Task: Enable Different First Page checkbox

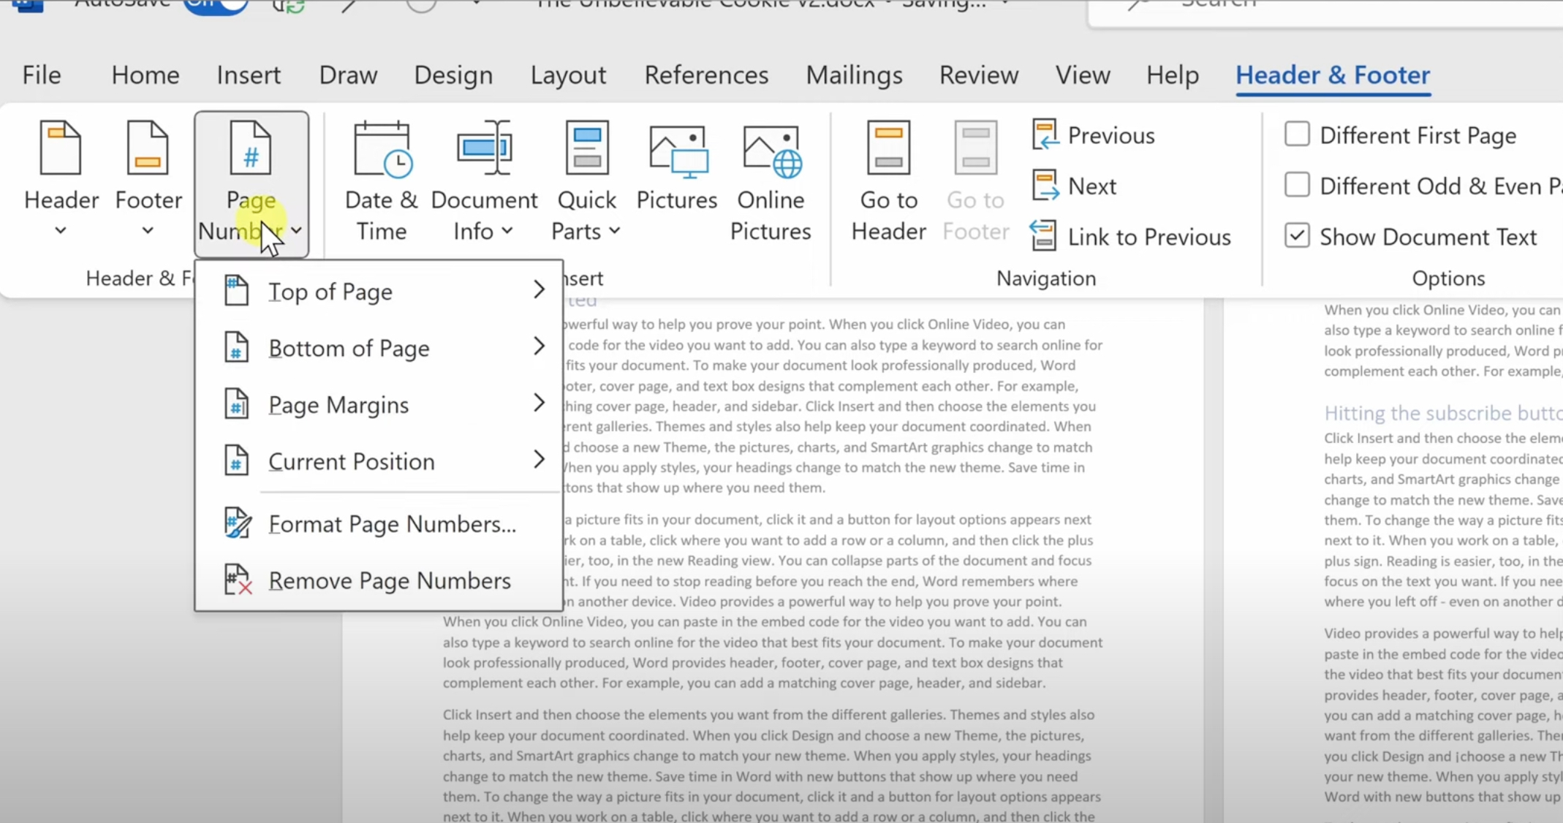Action: [1296, 134]
